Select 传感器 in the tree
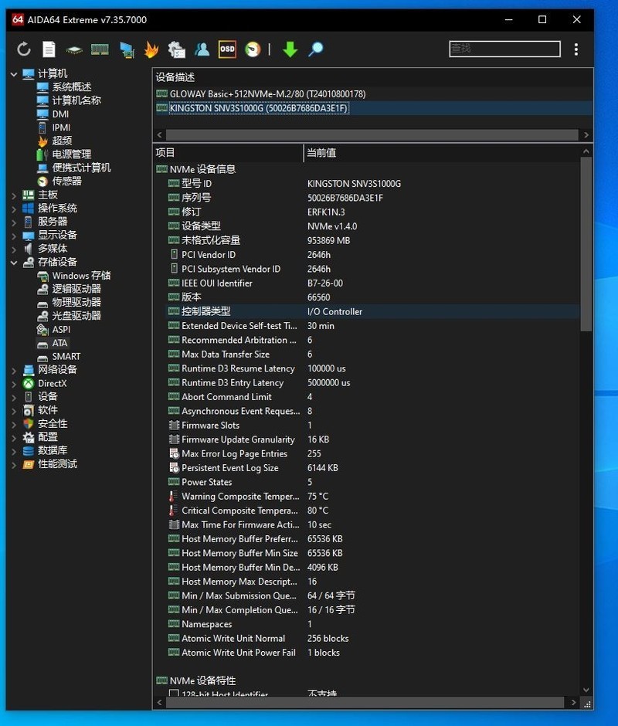This screenshot has height=726, width=618. pyautogui.click(x=66, y=181)
